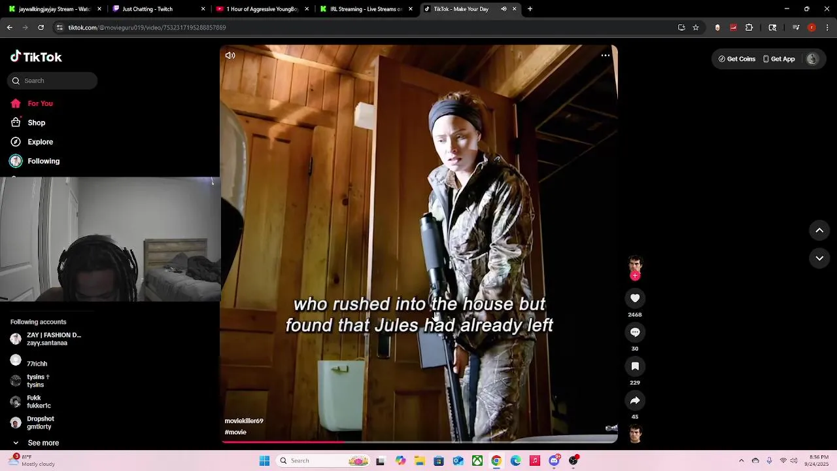Open the Windows Start menu

pyautogui.click(x=264, y=461)
